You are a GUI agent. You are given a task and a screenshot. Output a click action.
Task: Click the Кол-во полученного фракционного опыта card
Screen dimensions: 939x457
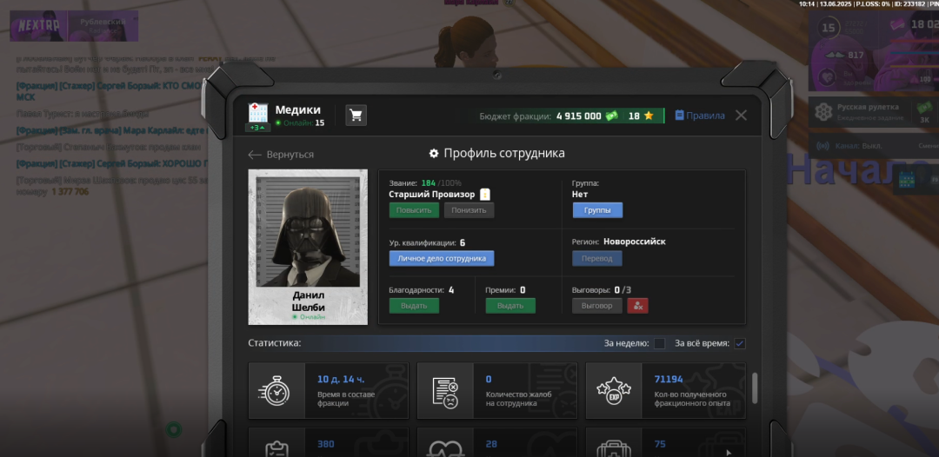coord(666,391)
